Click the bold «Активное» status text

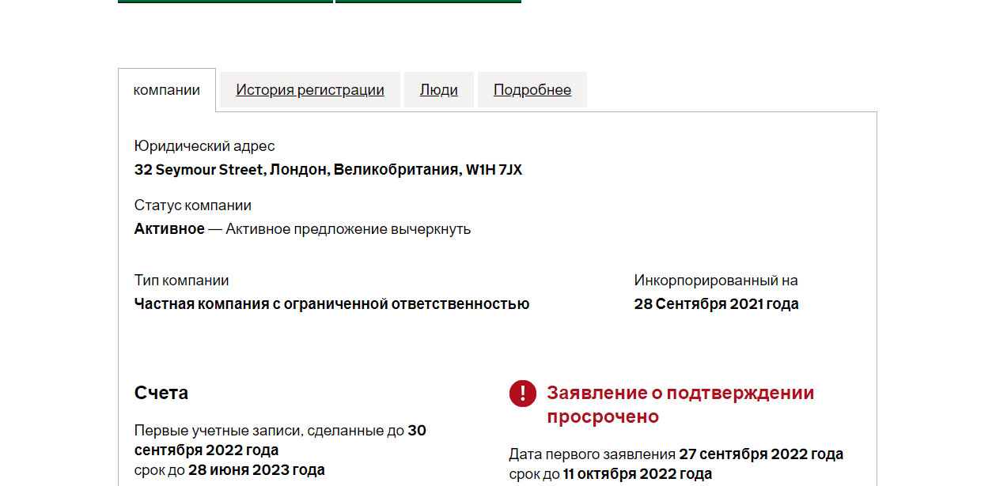169,229
